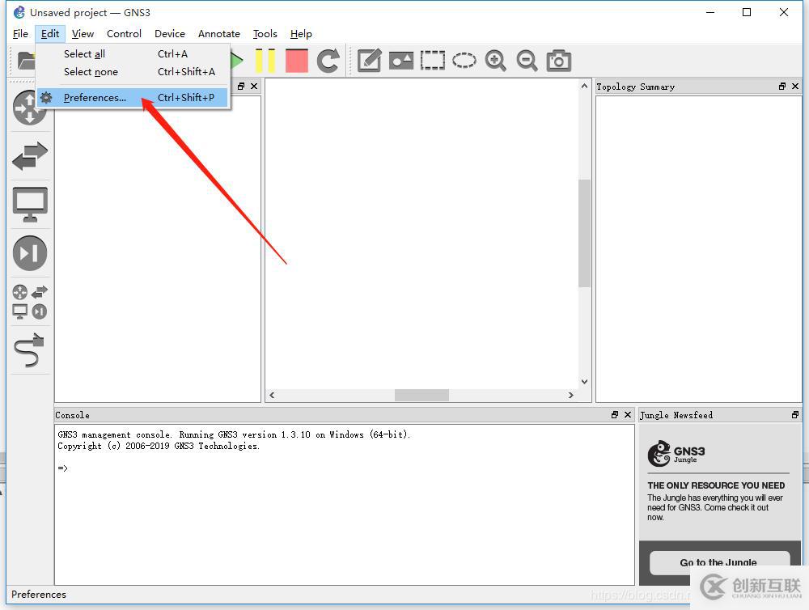Viewport: 809px width, 610px height.
Task: Click the canvas vertical scrollbar thumb
Action: click(x=584, y=233)
